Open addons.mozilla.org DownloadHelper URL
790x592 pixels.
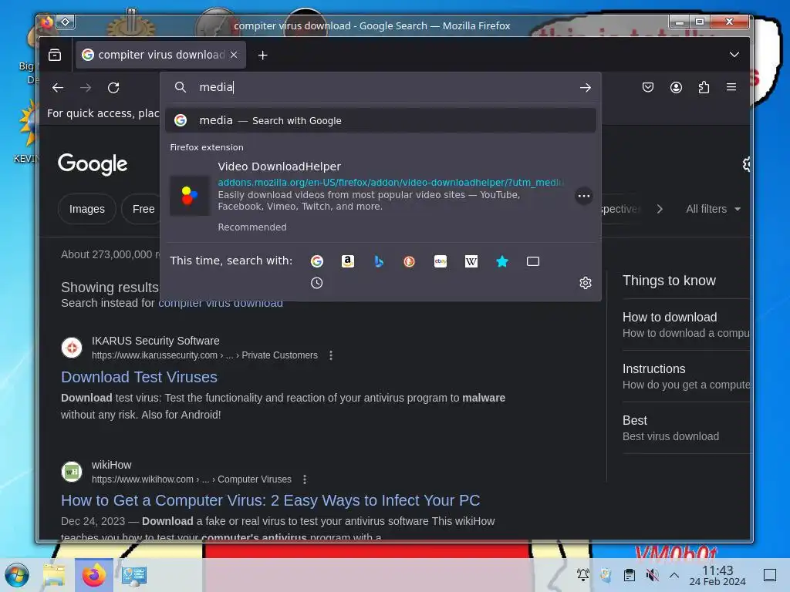click(x=390, y=182)
